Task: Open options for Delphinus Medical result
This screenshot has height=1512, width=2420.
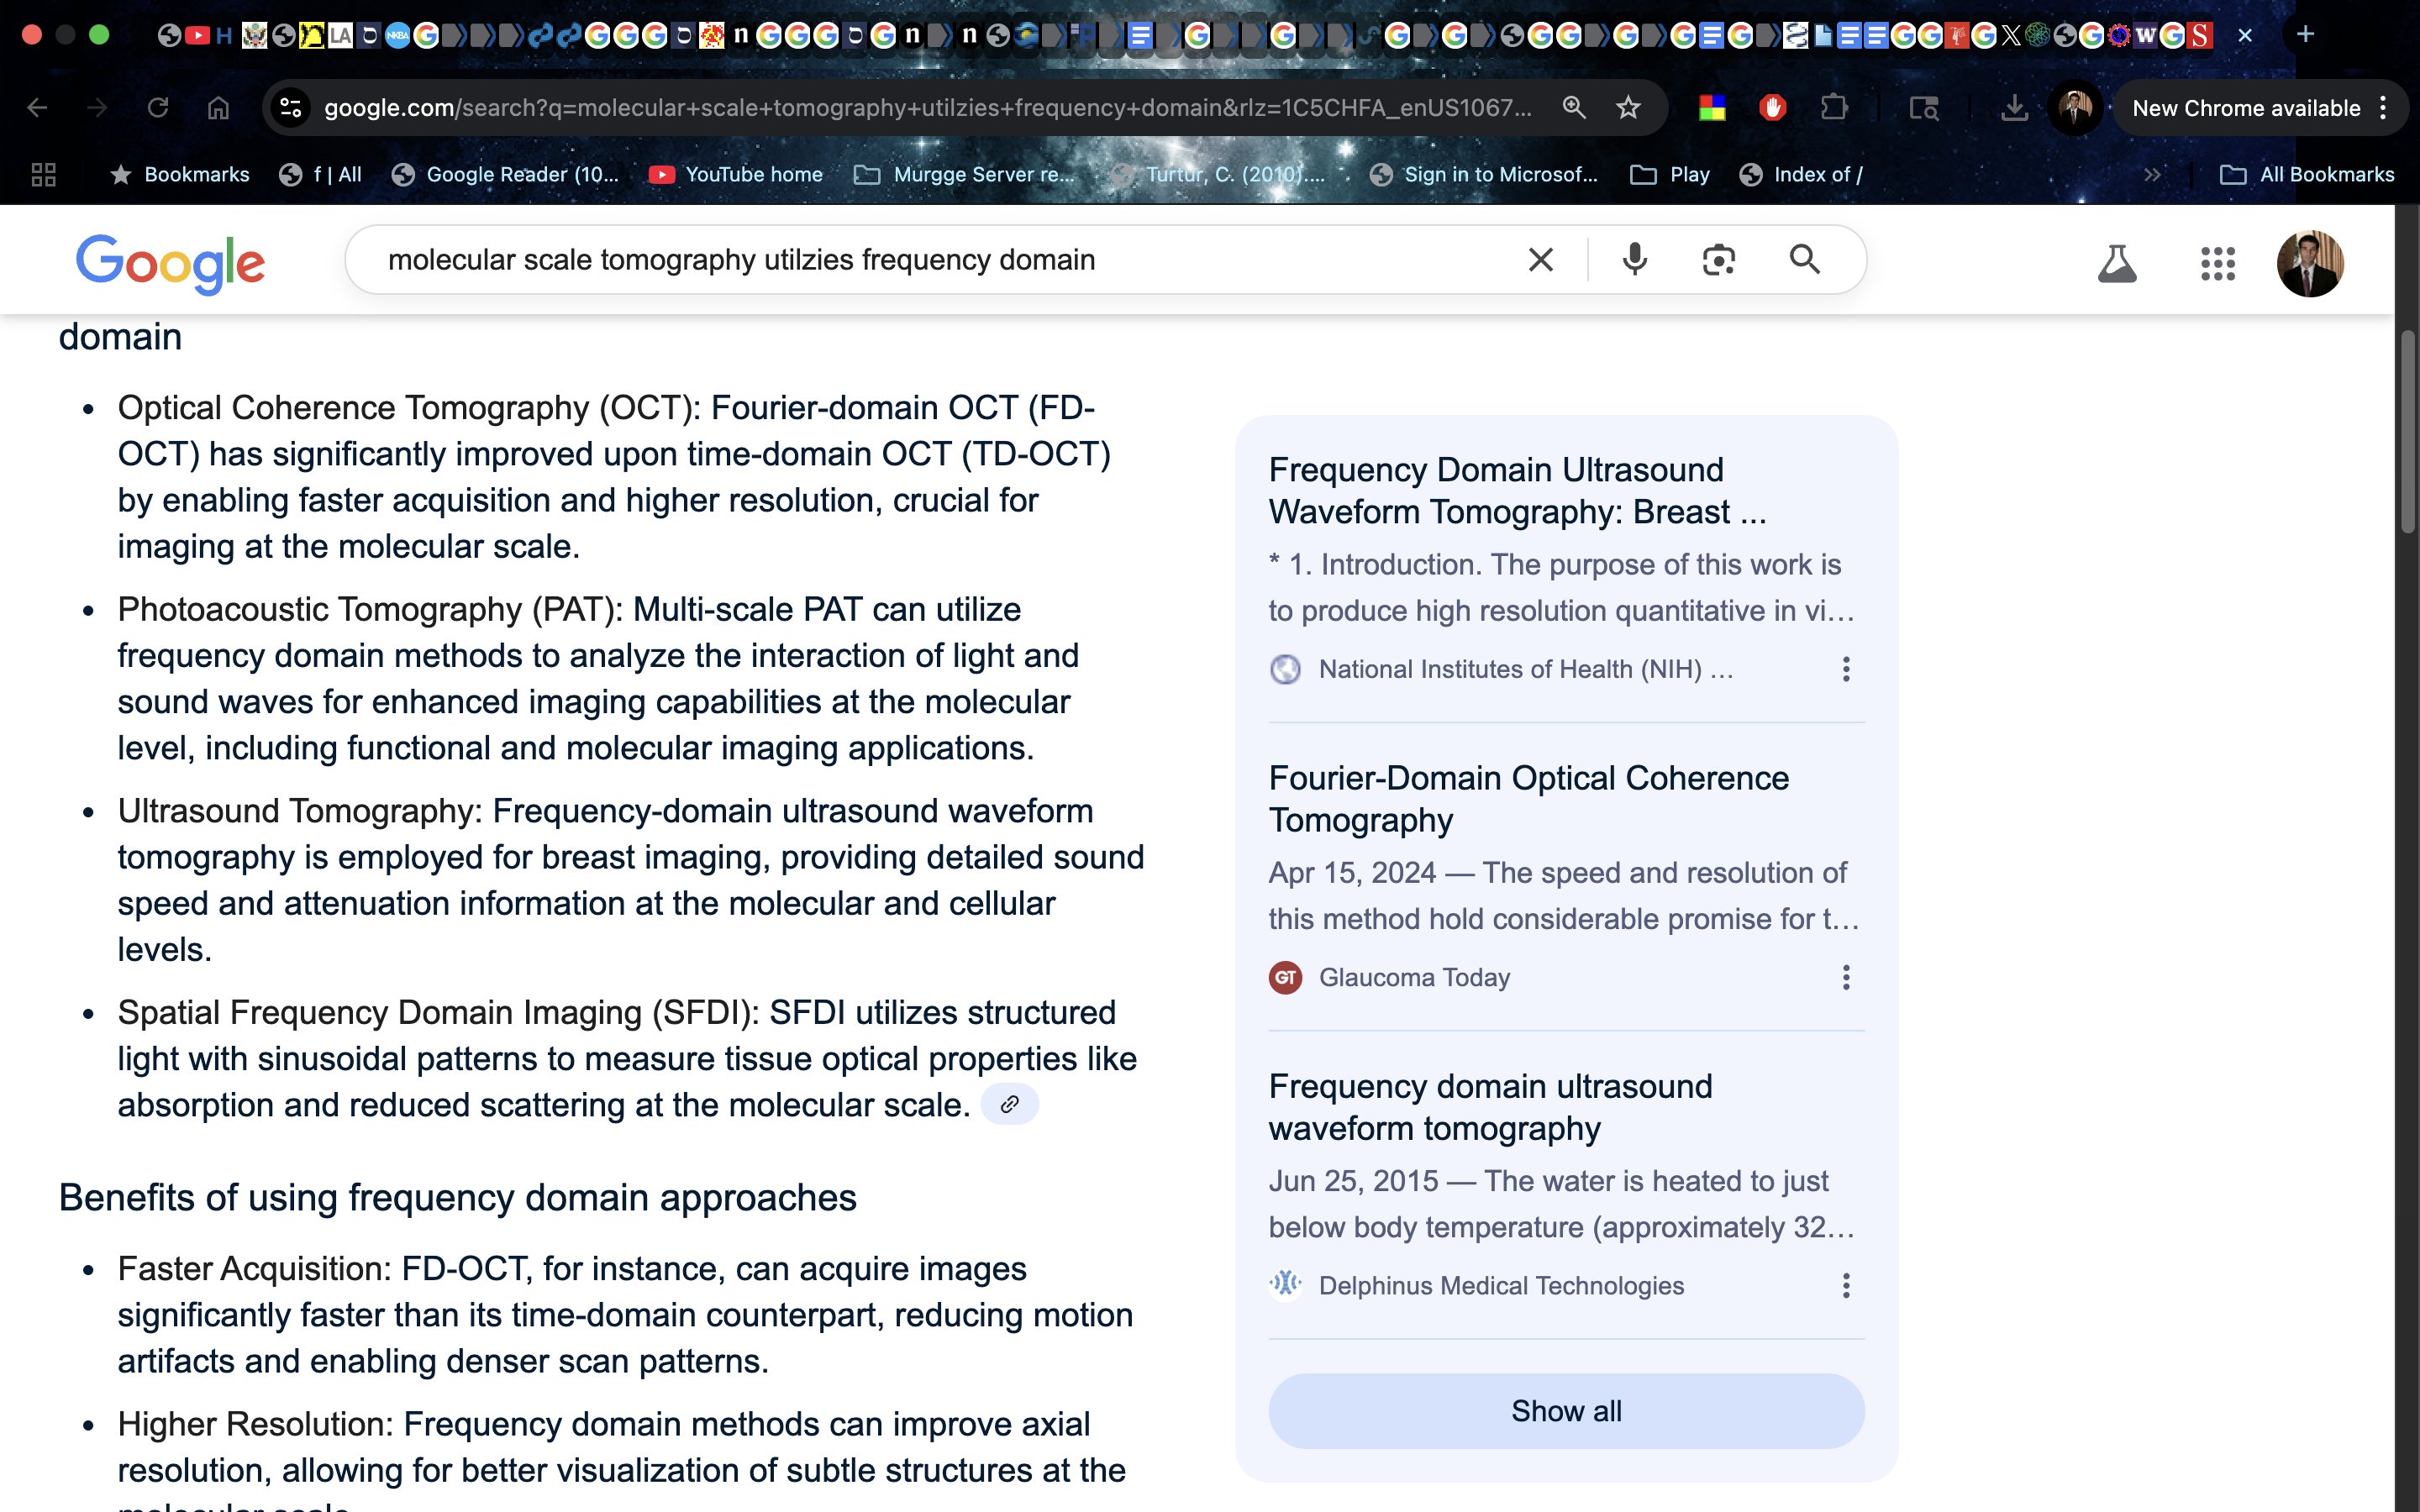Action: pos(1845,1286)
